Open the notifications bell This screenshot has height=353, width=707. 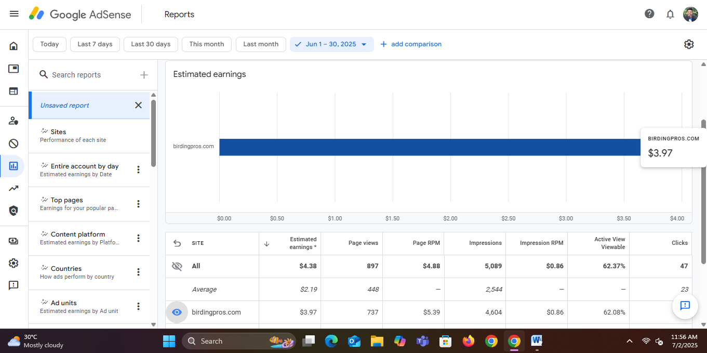[x=670, y=14]
